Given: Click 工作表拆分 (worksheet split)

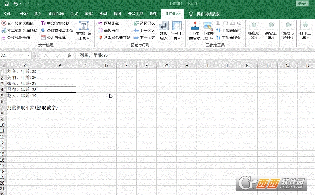Looking at the screenshot, I should click(228, 38).
